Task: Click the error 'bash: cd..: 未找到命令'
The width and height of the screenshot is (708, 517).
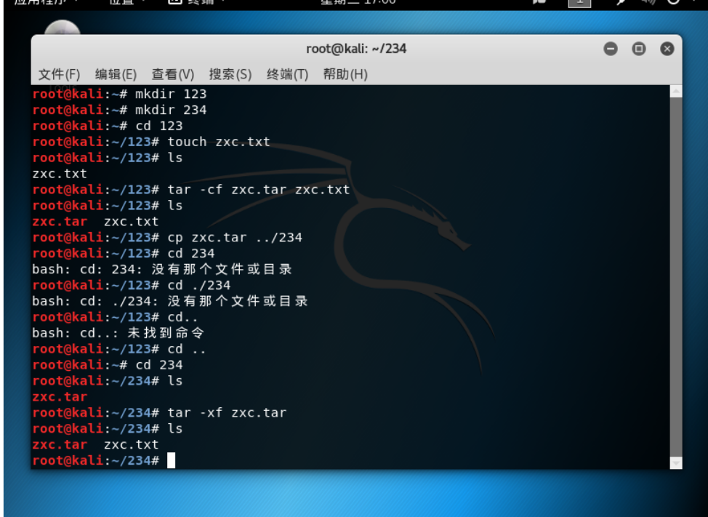Action: [x=118, y=333]
